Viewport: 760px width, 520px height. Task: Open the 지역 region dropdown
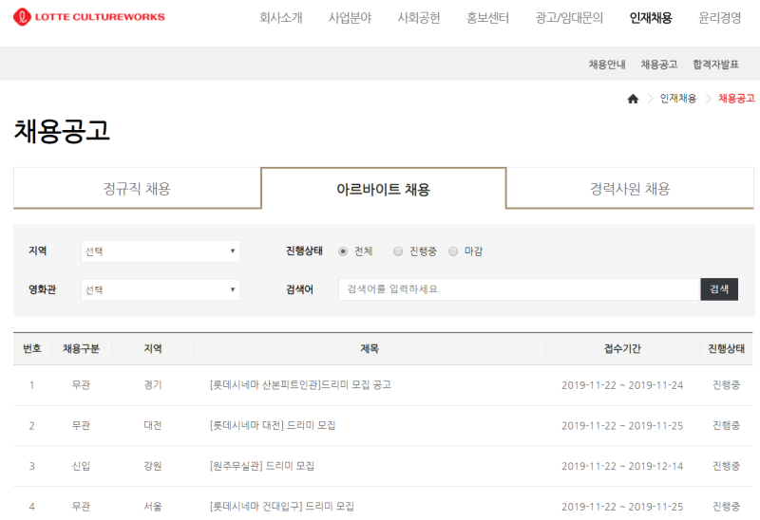(161, 251)
